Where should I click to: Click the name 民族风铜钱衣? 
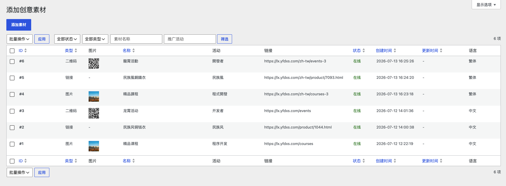point(135,127)
